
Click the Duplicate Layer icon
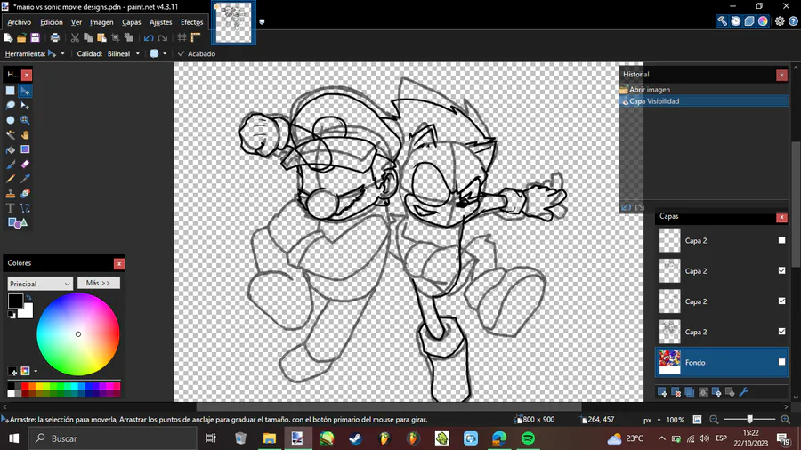click(x=690, y=392)
